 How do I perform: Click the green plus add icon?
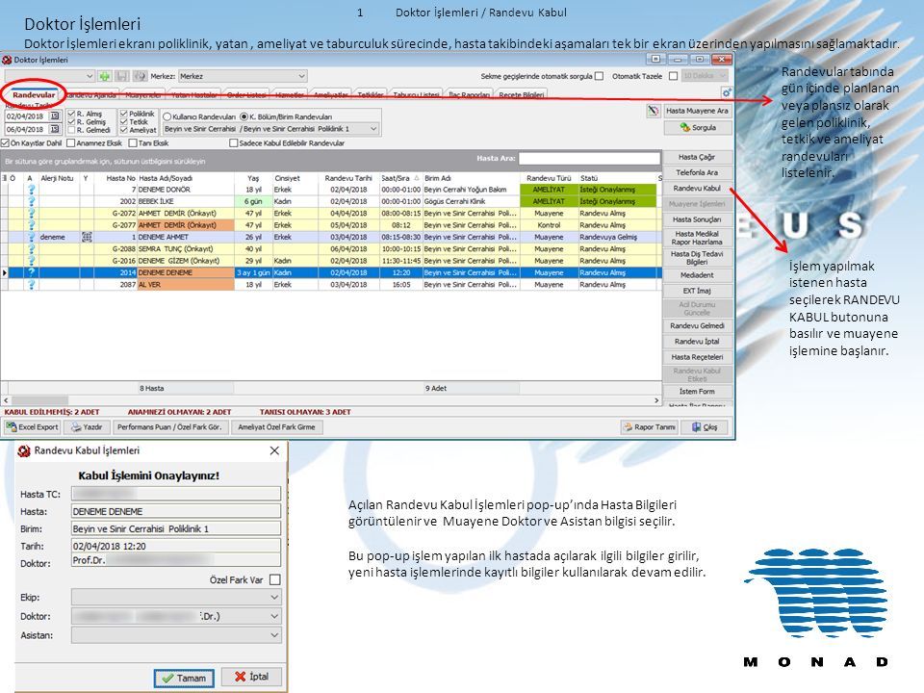tap(105, 76)
